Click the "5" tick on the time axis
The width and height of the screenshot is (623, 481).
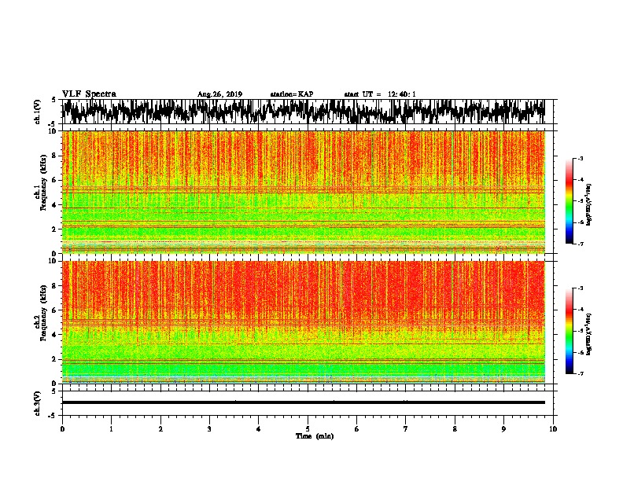click(308, 429)
